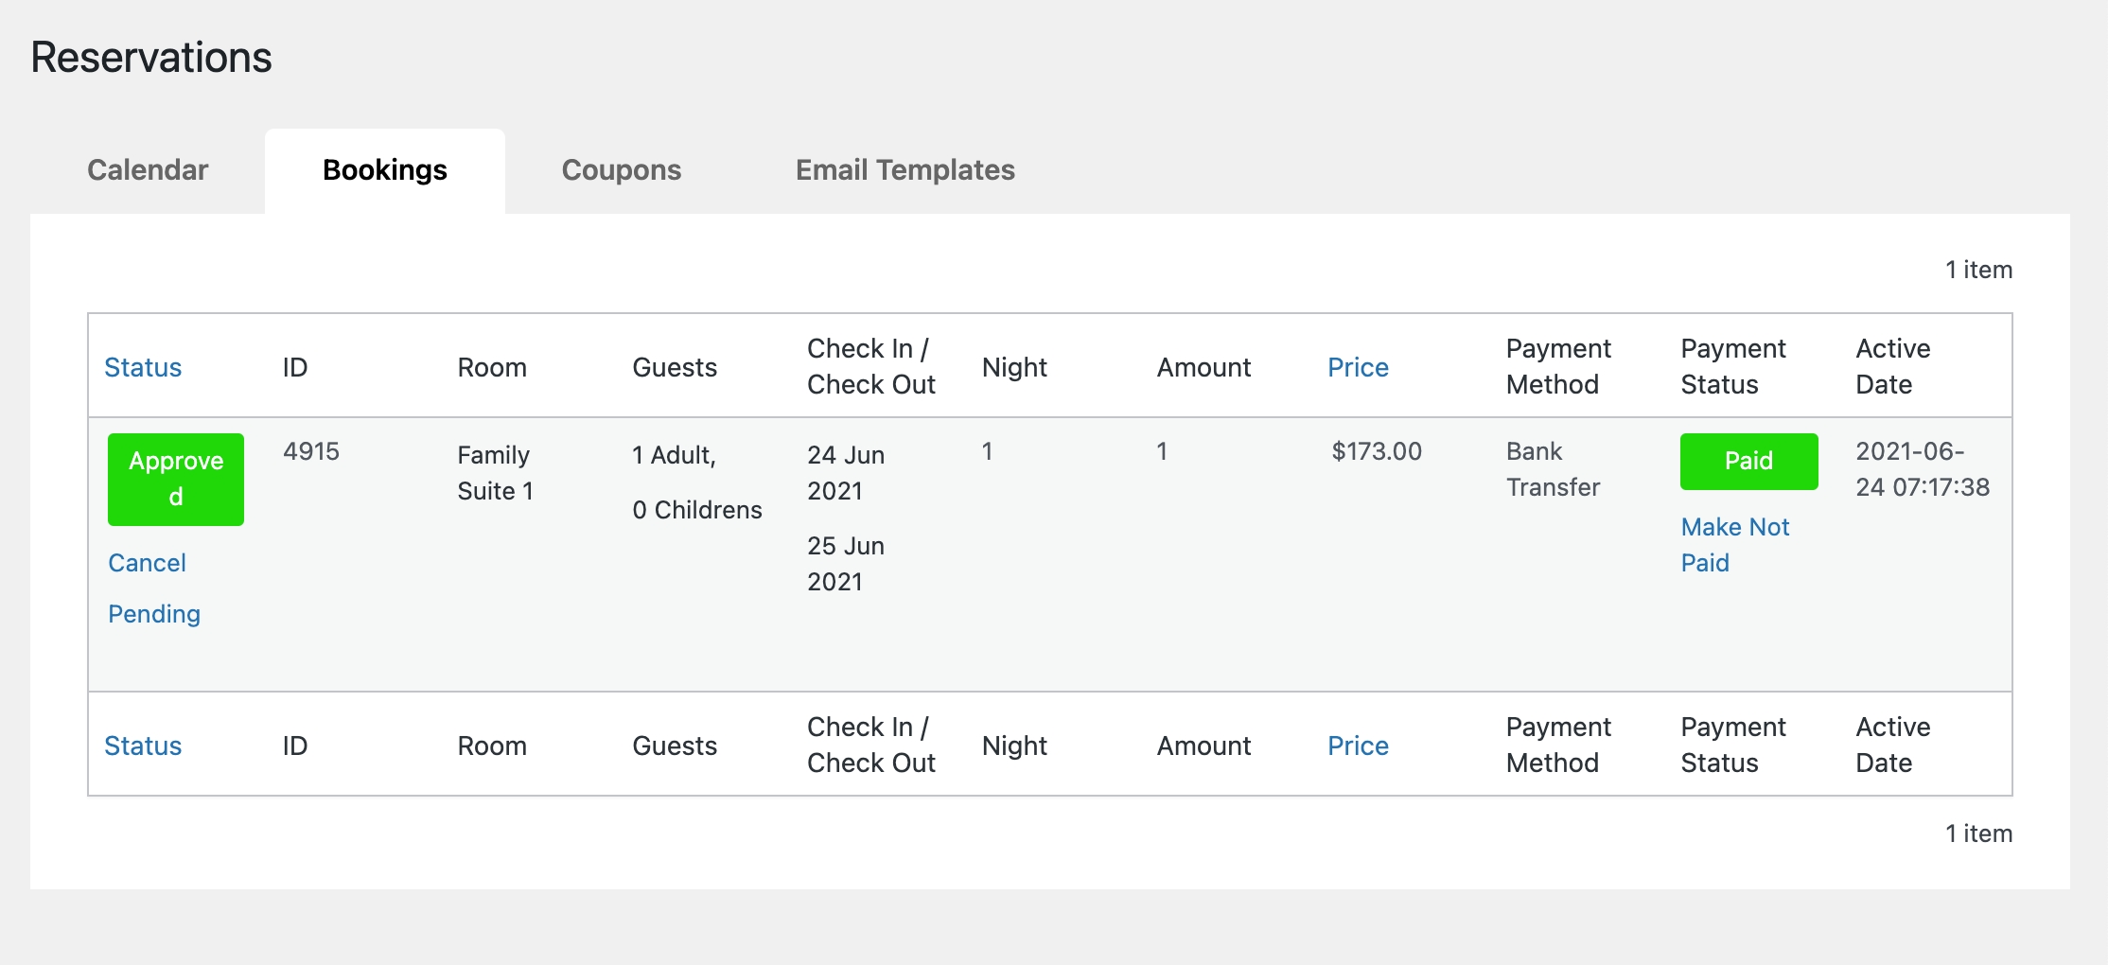The width and height of the screenshot is (2108, 965).
Task: Cancel booking 4915
Action: 147,563
